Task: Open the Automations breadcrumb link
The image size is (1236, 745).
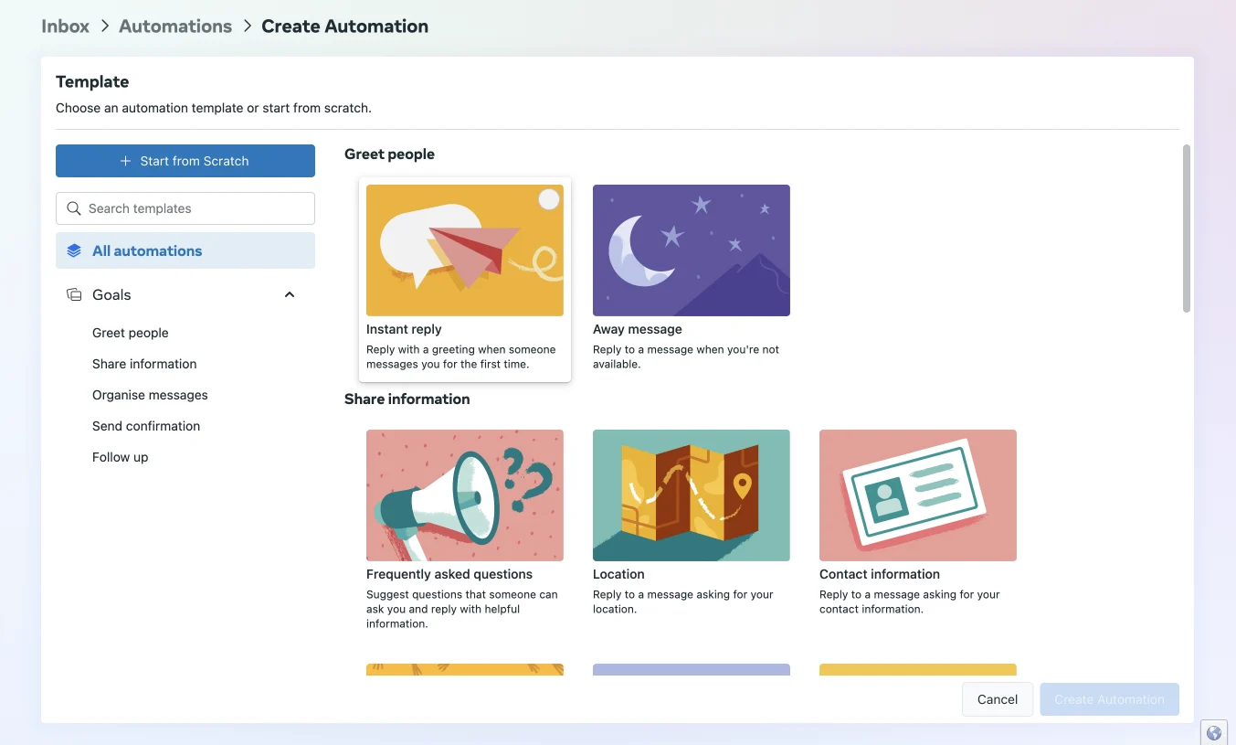Action: tap(174, 26)
